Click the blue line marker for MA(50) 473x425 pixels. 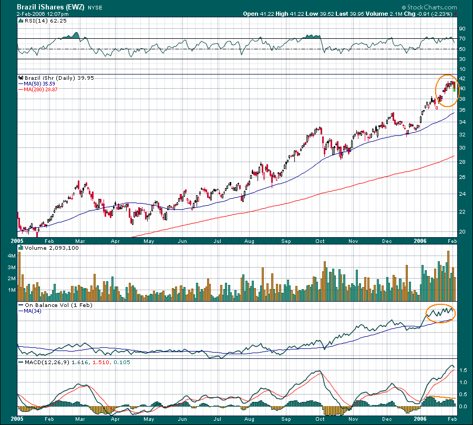pos(21,84)
